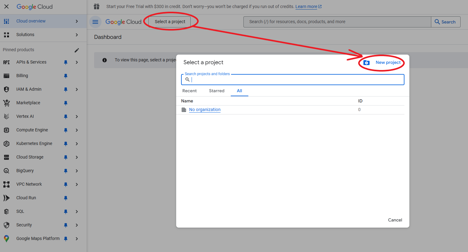
Task: Click the Select a project button
Action: pyautogui.click(x=170, y=22)
